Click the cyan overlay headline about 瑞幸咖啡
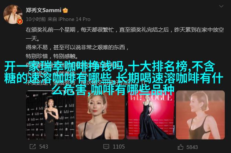 click(x=113, y=78)
